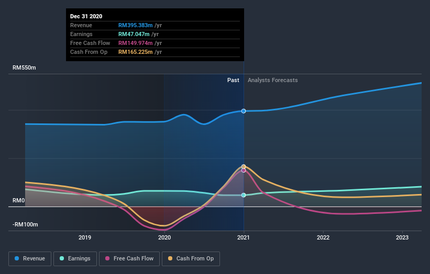Click the Earnings row label in tooltip
This screenshot has width=430, height=274.
[81, 34]
